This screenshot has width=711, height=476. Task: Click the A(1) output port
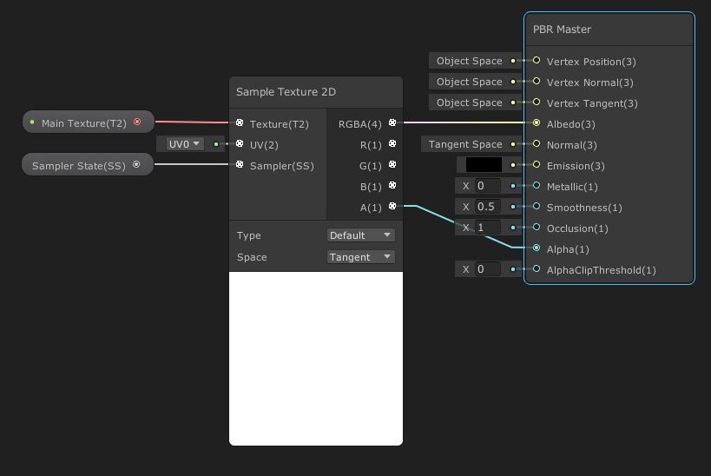pyautogui.click(x=392, y=206)
